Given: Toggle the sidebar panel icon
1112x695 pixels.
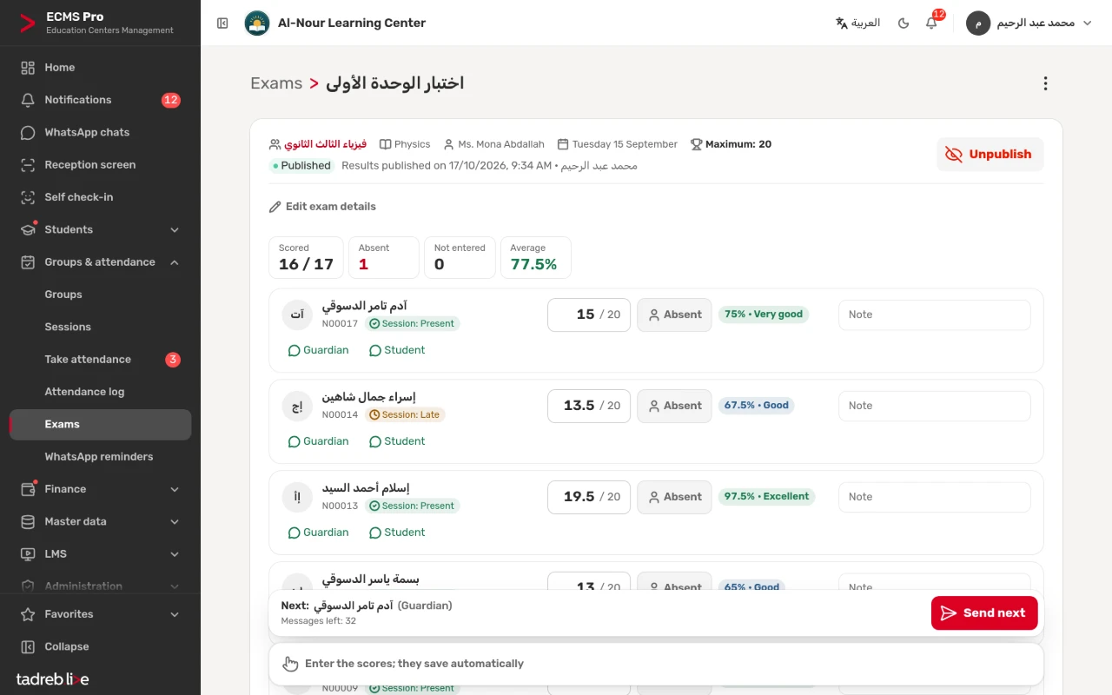Looking at the screenshot, I should [x=222, y=23].
